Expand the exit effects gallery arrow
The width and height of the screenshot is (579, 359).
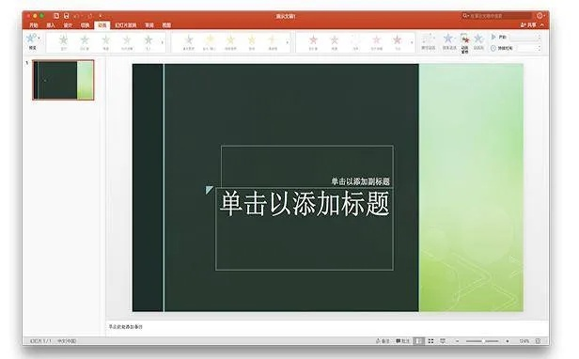(x=412, y=42)
